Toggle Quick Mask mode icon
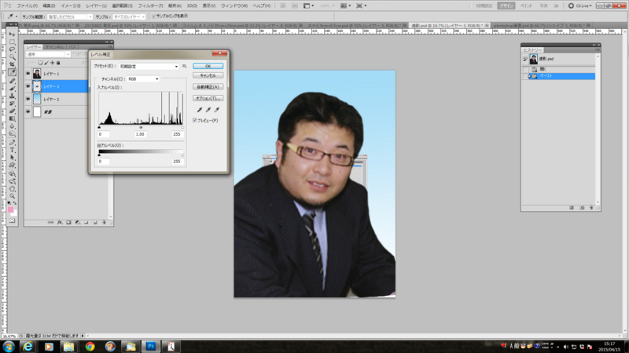The width and height of the screenshot is (629, 353). pos(12,220)
